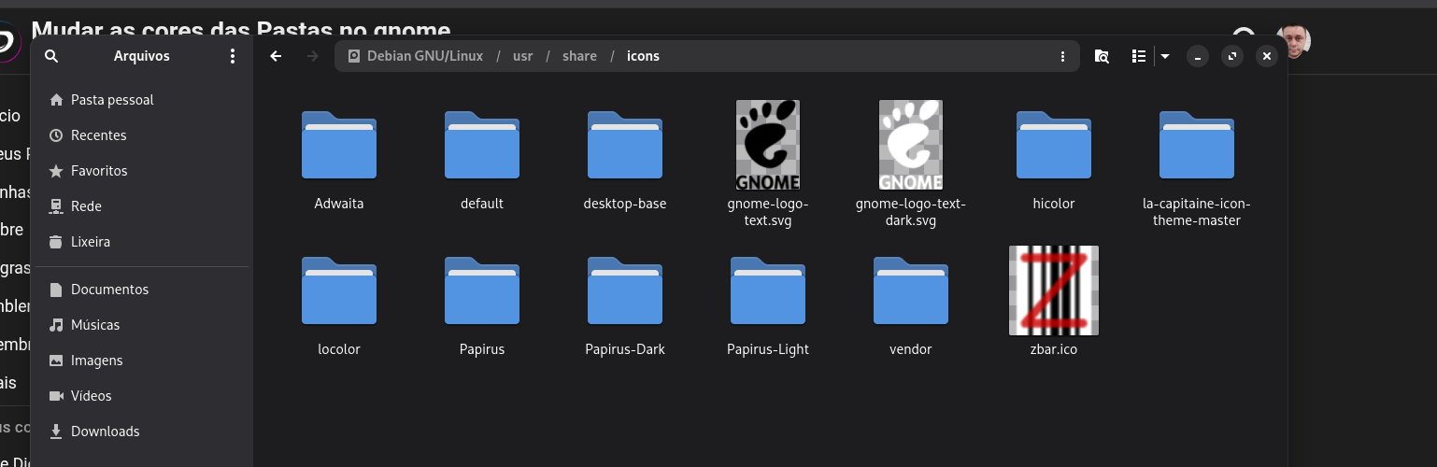Screen dimensions: 1437x467
Task: Open Favoritos in the sidebar
Action: tap(99, 171)
